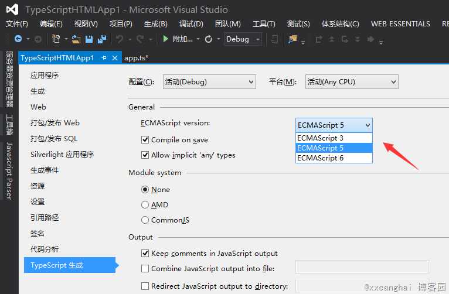This screenshot has width=449, height=294.
Task: Open the 生成(B) menu
Action: click(x=156, y=24)
